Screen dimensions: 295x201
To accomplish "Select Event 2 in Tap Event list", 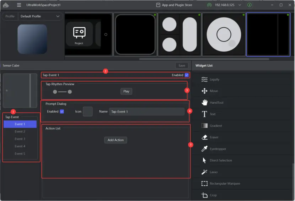I will pyautogui.click(x=20, y=131).
